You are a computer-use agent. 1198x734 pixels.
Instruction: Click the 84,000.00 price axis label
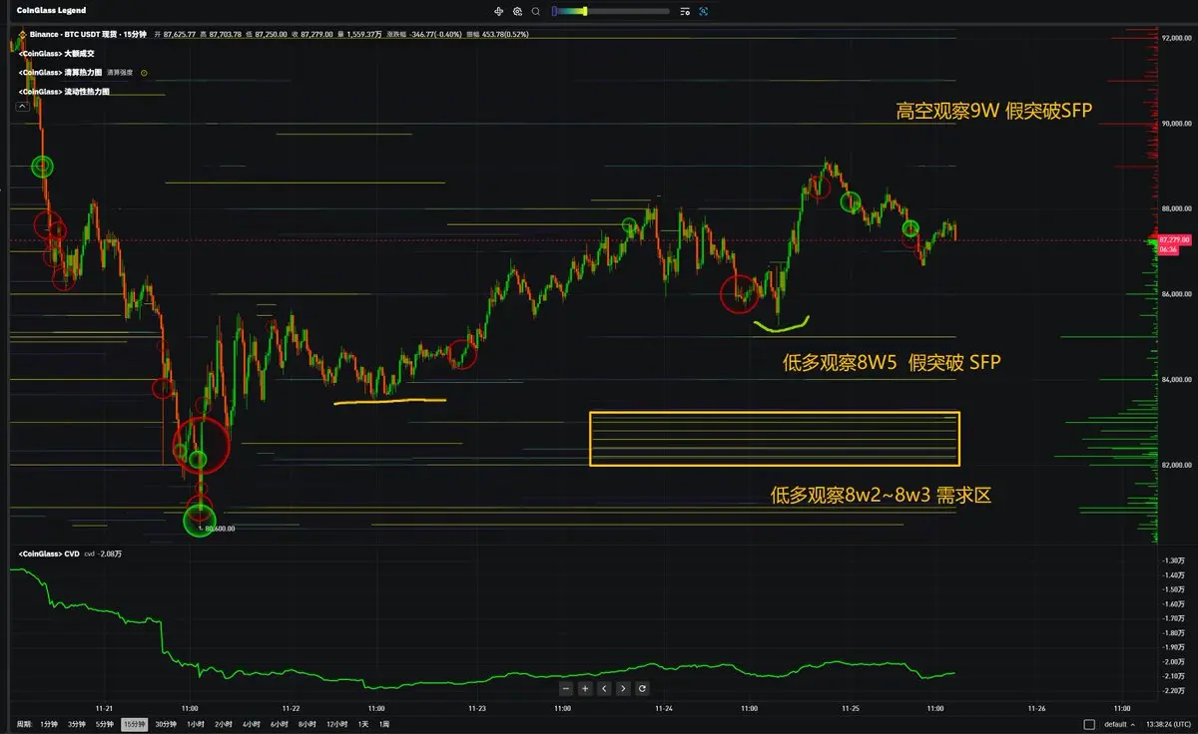(x=1177, y=380)
